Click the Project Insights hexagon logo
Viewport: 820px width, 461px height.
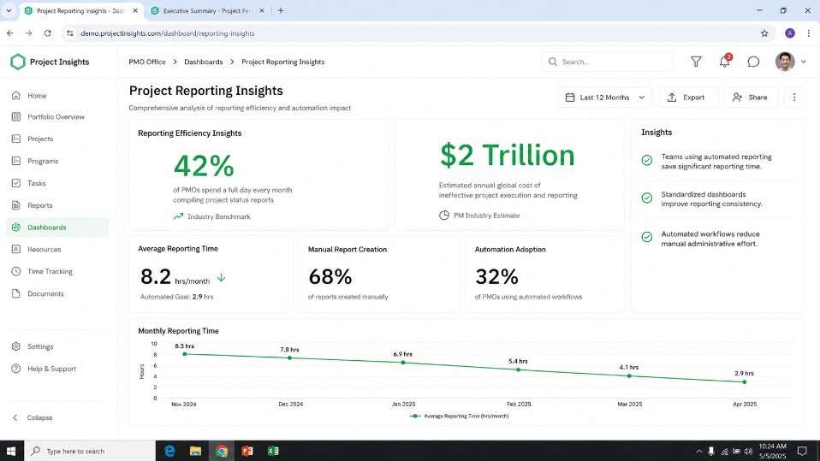18,62
